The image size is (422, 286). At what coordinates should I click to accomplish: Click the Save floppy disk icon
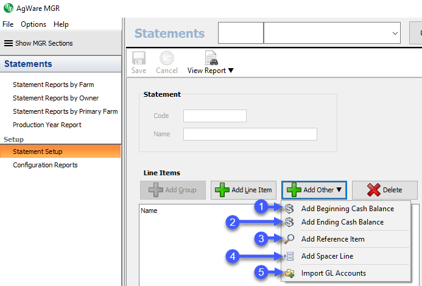(139, 58)
